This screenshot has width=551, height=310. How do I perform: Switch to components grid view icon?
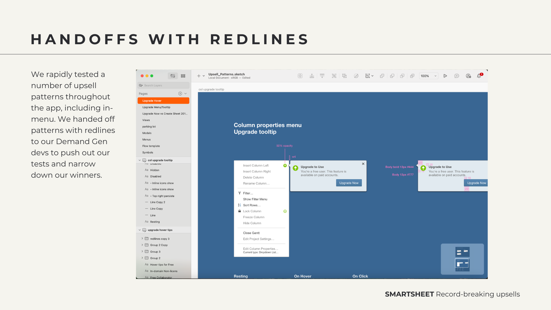click(x=183, y=76)
